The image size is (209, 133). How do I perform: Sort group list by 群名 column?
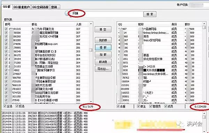[34, 24]
